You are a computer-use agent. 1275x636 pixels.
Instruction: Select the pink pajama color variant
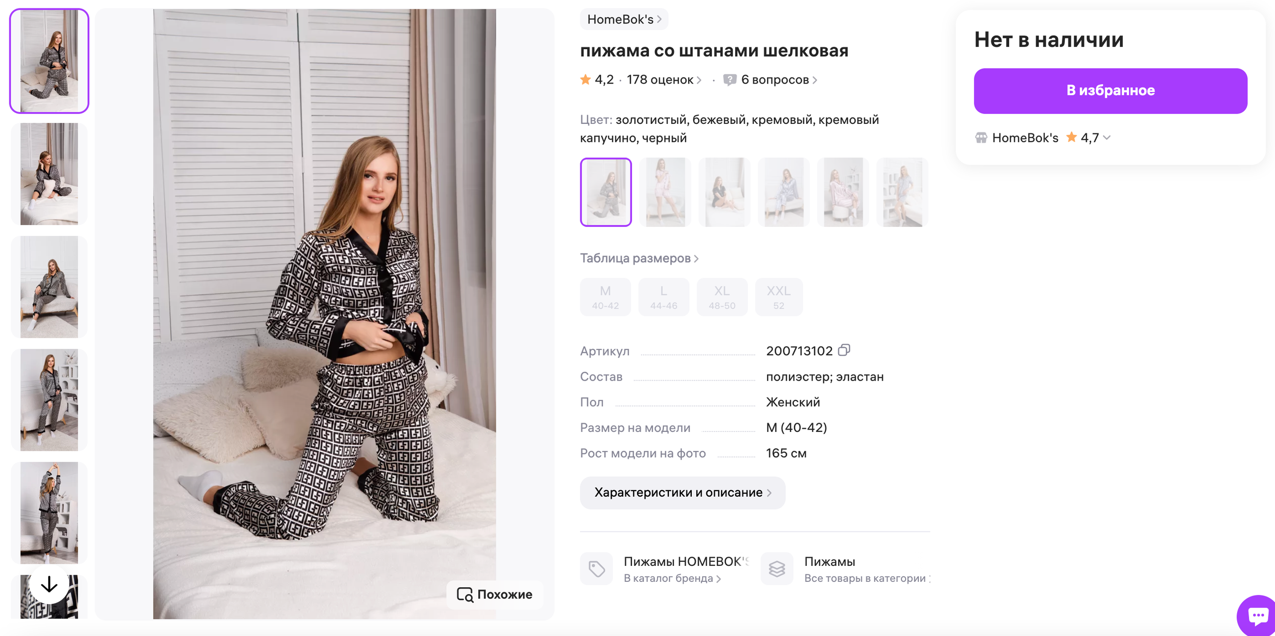click(843, 192)
